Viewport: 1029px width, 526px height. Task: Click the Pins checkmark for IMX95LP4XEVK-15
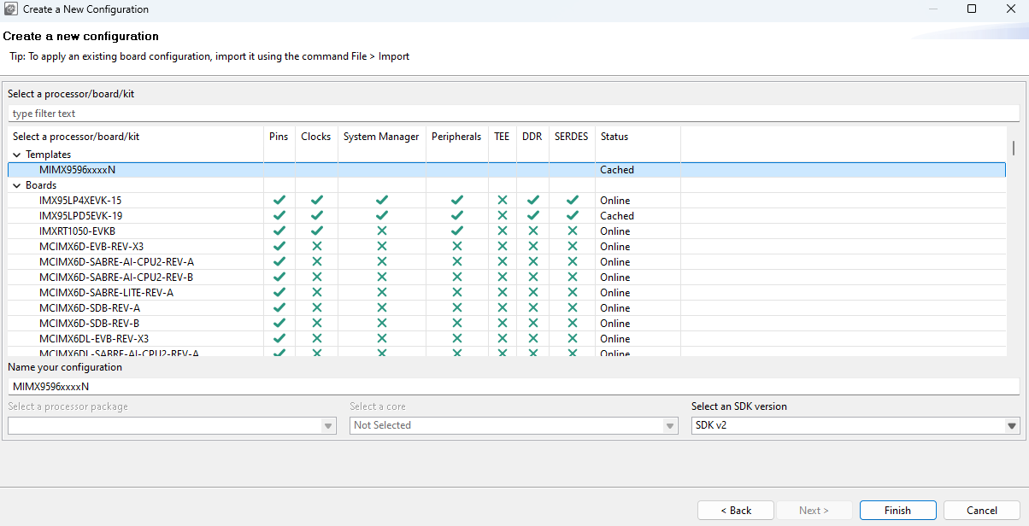pyautogui.click(x=279, y=201)
